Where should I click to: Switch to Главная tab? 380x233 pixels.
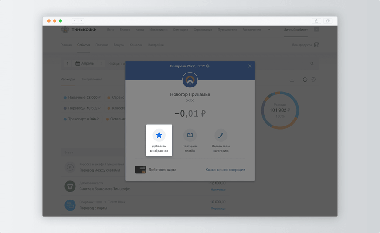point(66,45)
